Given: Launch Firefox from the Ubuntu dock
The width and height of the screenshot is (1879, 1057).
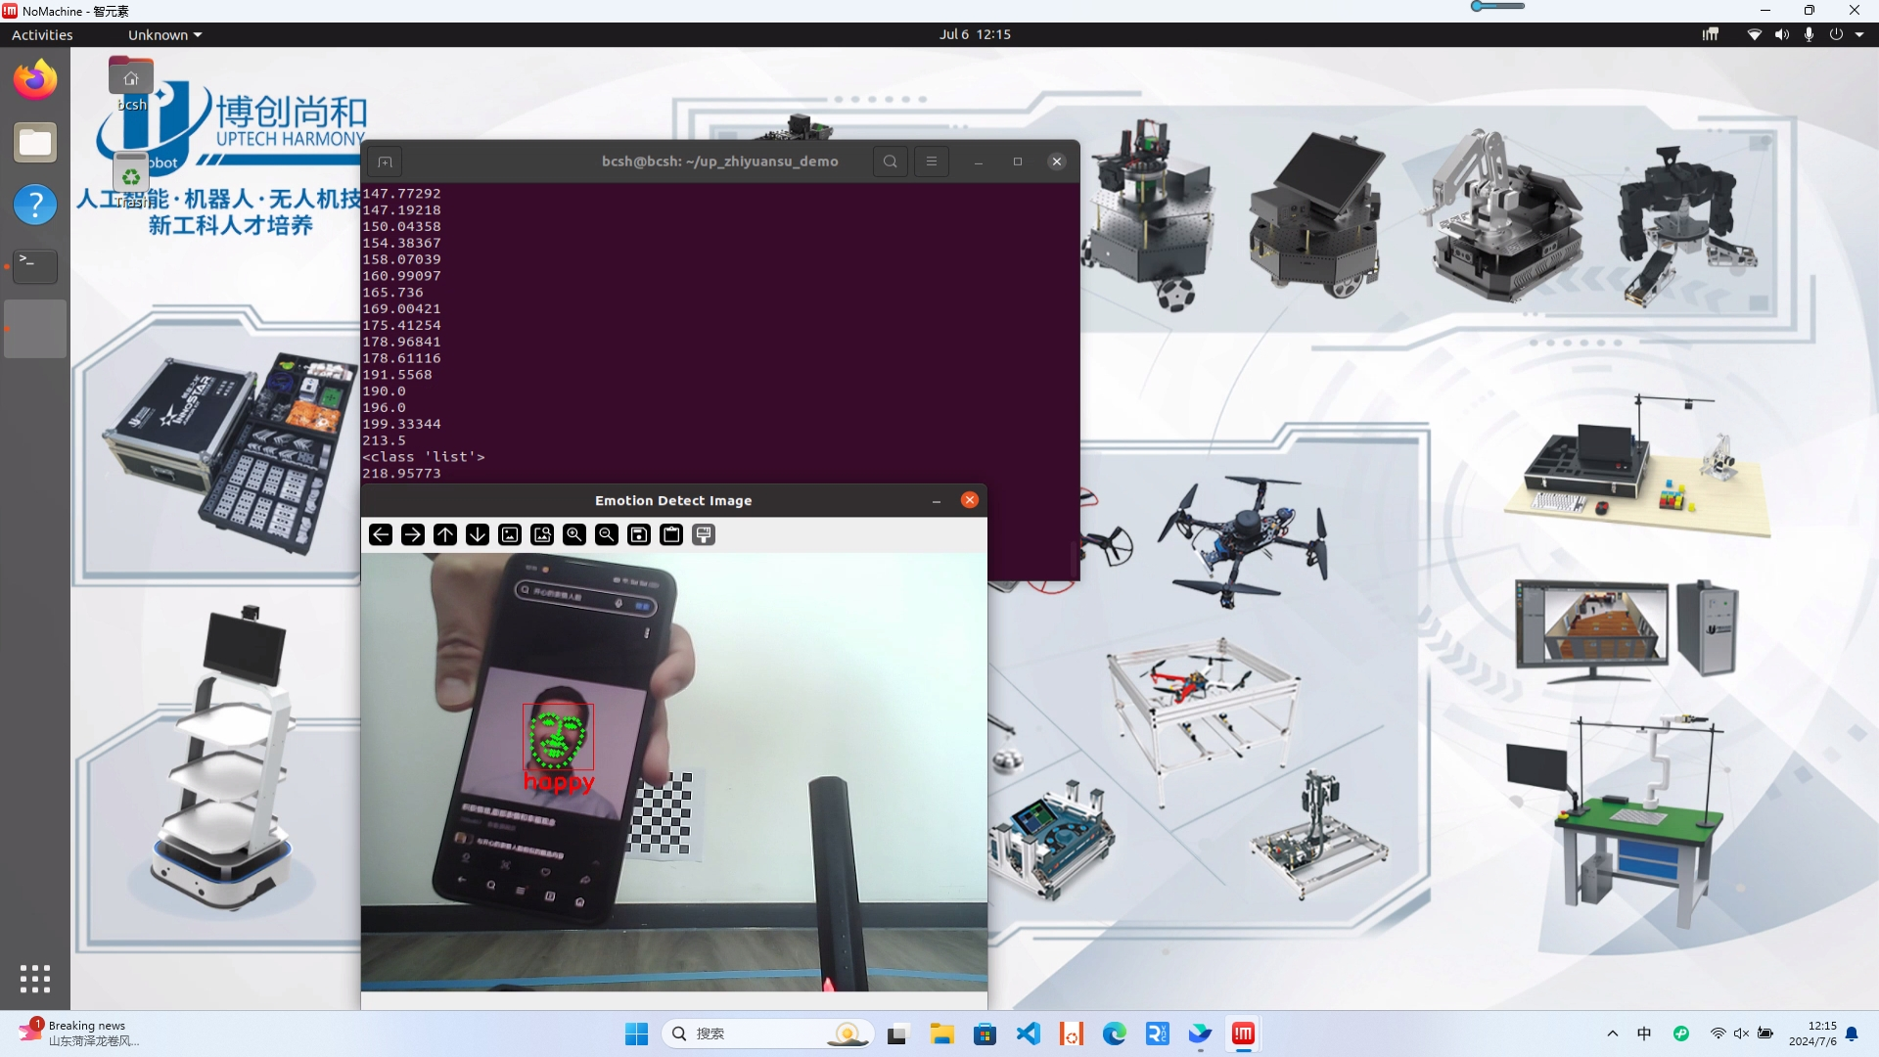Looking at the screenshot, I should [x=35, y=79].
